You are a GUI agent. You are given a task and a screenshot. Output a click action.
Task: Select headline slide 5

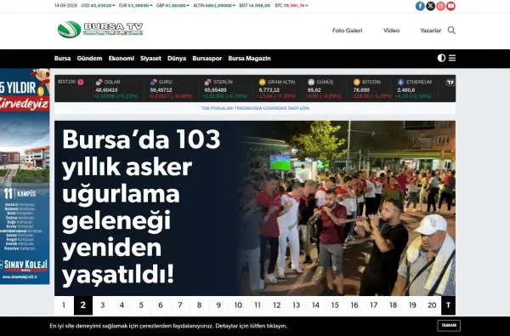pos(141,305)
